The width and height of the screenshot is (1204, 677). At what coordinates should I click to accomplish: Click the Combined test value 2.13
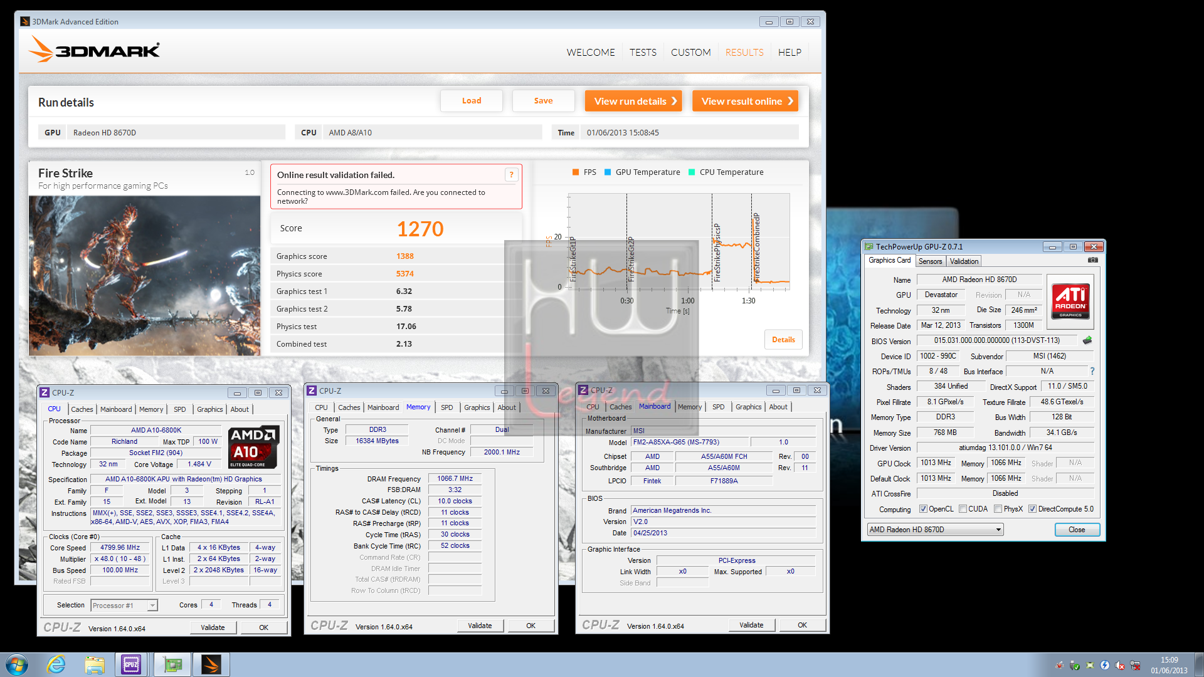pos(404,344)
